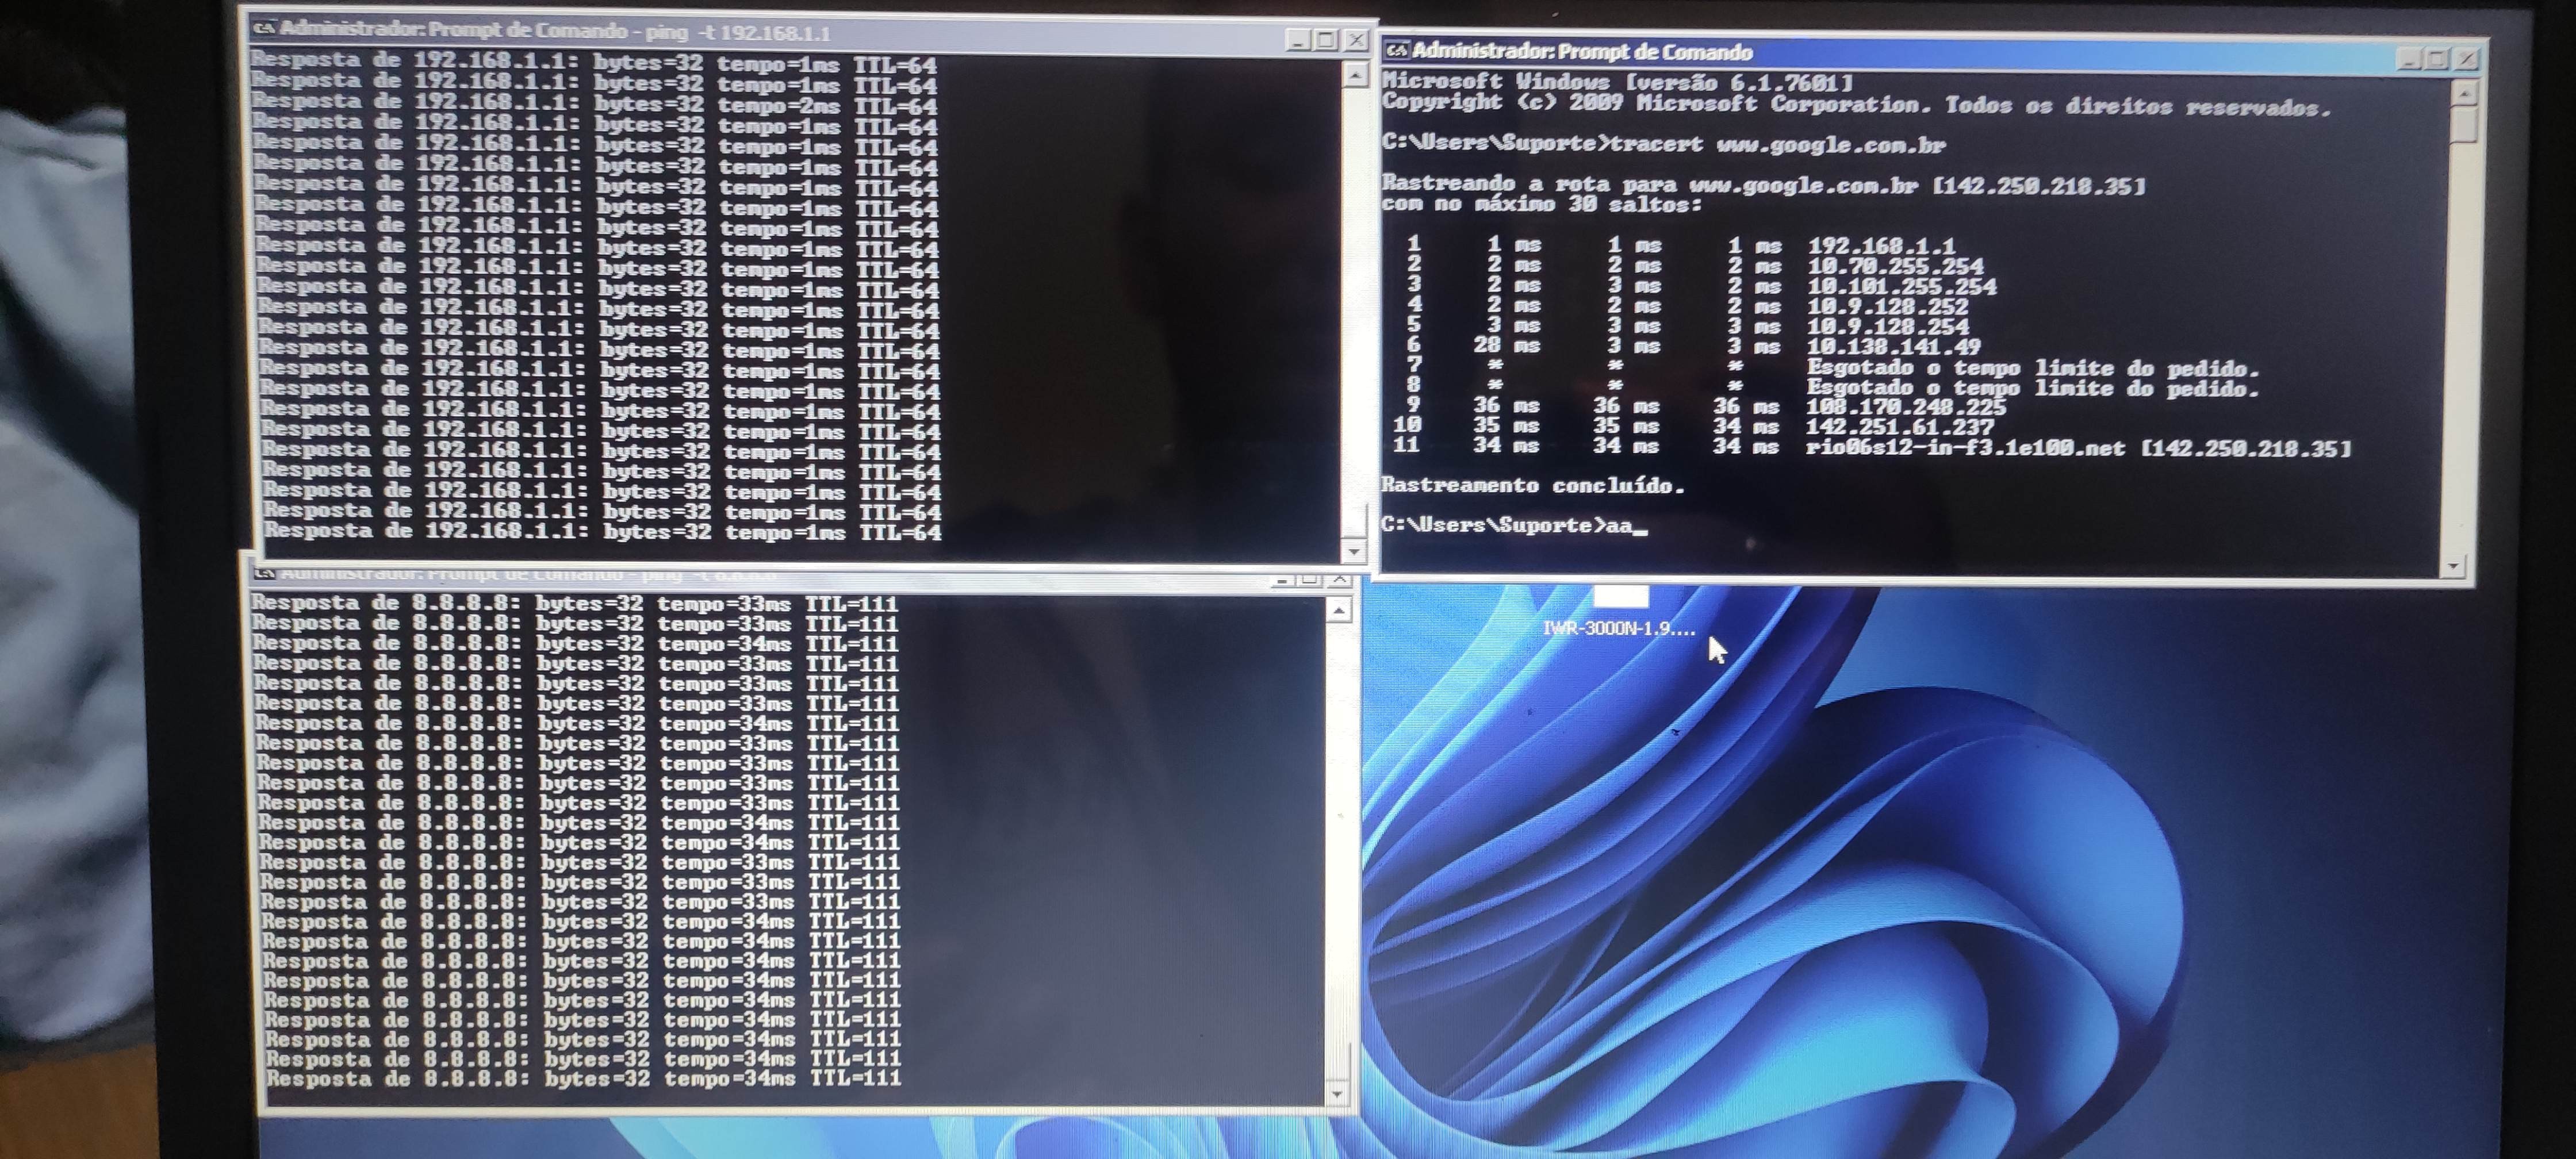The image size is (2576, 1159).
Task: Click scrollbar thumb in tracert window
Action: tap(2464, 124)
